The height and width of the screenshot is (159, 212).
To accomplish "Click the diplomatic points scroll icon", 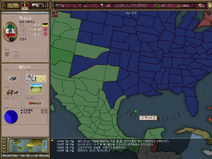I will pos(200,6).
